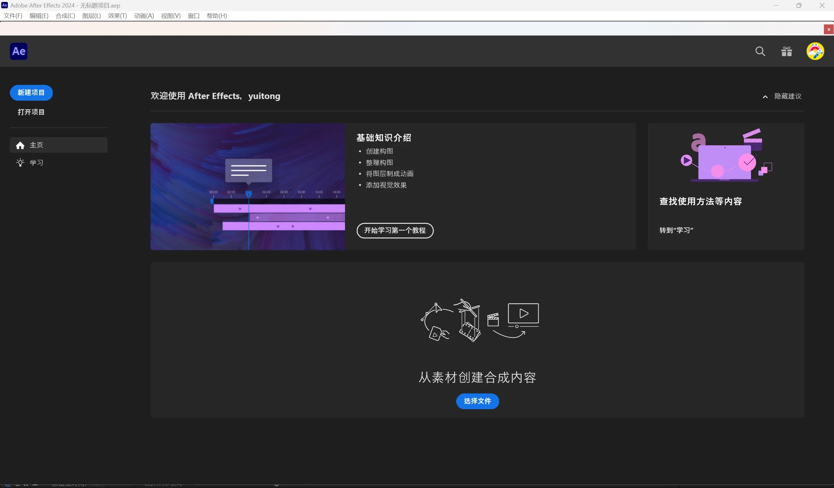Open the 文件(F) menu

tap(13, 16)
